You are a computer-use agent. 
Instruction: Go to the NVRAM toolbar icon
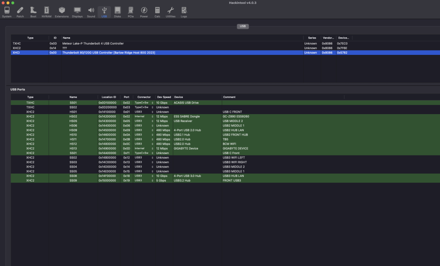pyautogui.click(x=47, y=12)
